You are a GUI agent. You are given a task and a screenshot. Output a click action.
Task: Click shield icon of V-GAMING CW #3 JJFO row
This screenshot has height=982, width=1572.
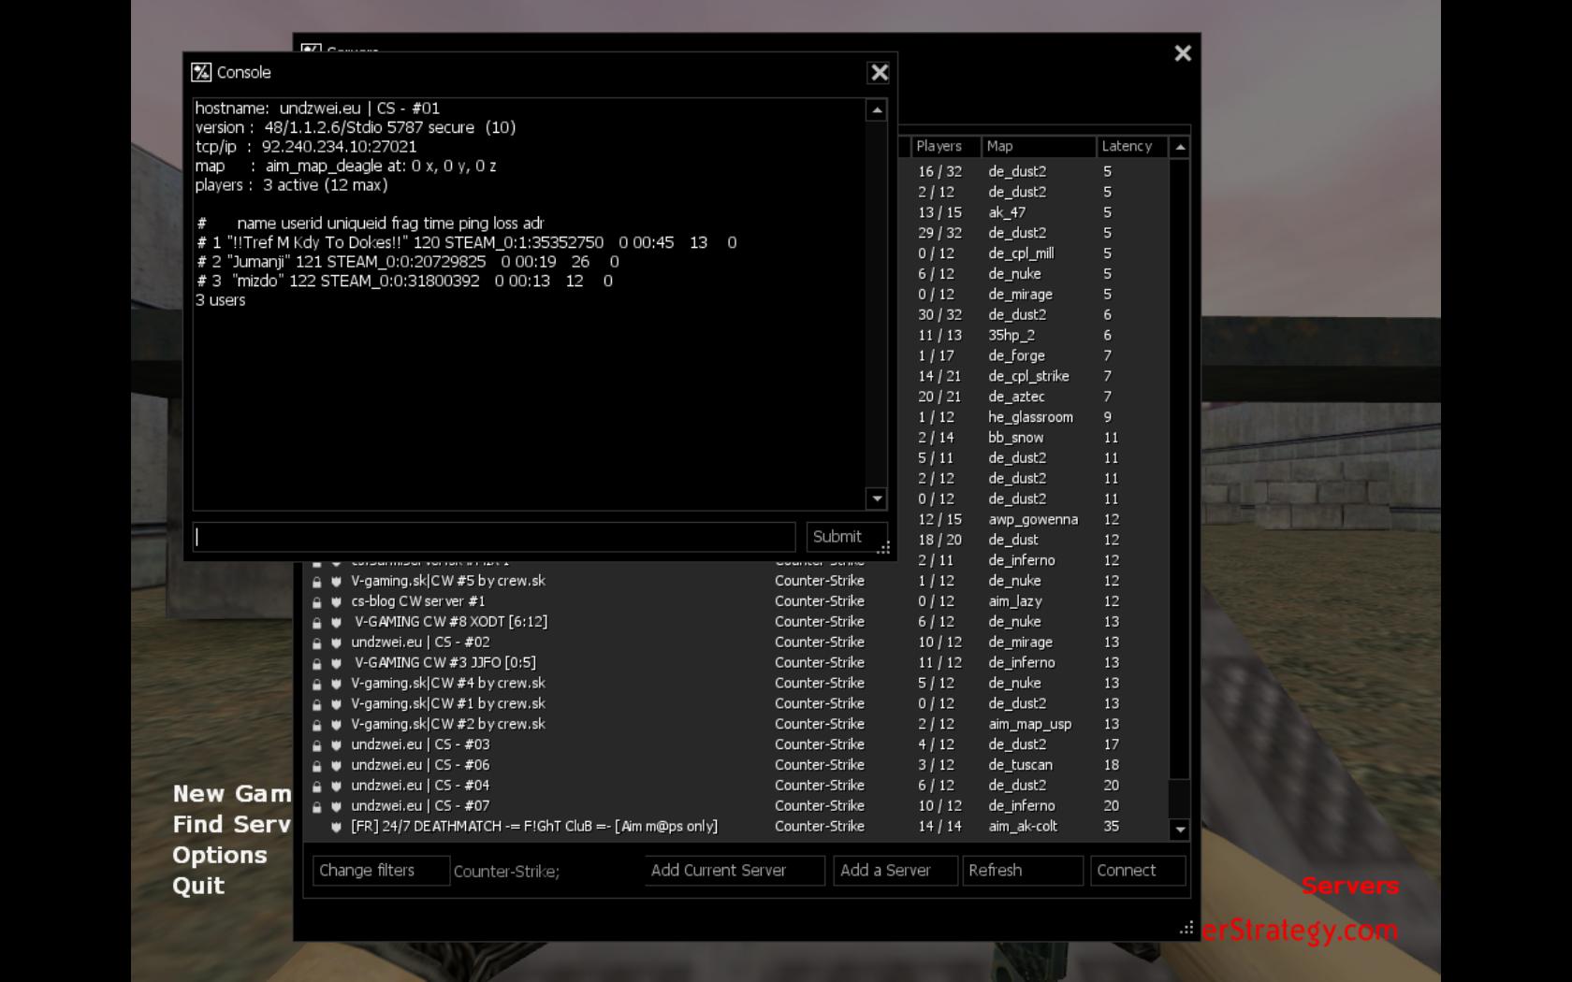[336, 664]
